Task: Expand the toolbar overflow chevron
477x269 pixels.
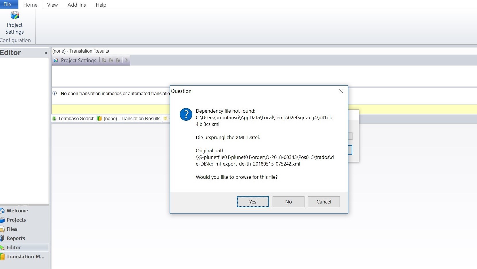Action: 126,60
